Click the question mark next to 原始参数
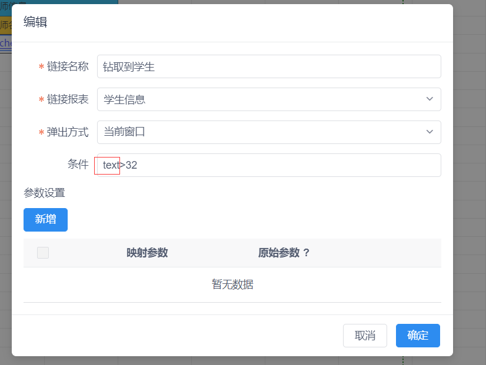 (x=306, y=253)
